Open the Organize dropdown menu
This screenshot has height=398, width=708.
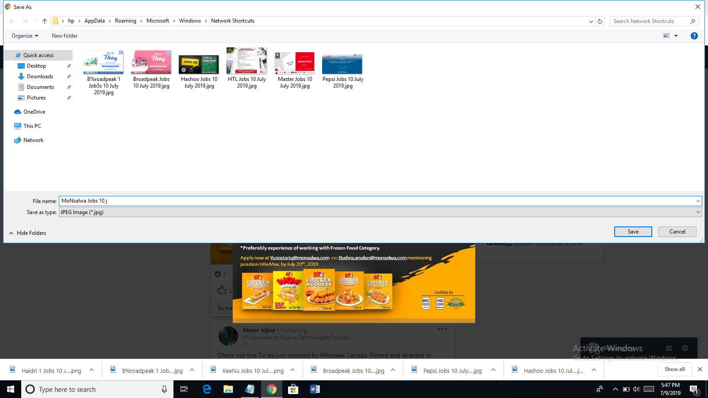25,36
